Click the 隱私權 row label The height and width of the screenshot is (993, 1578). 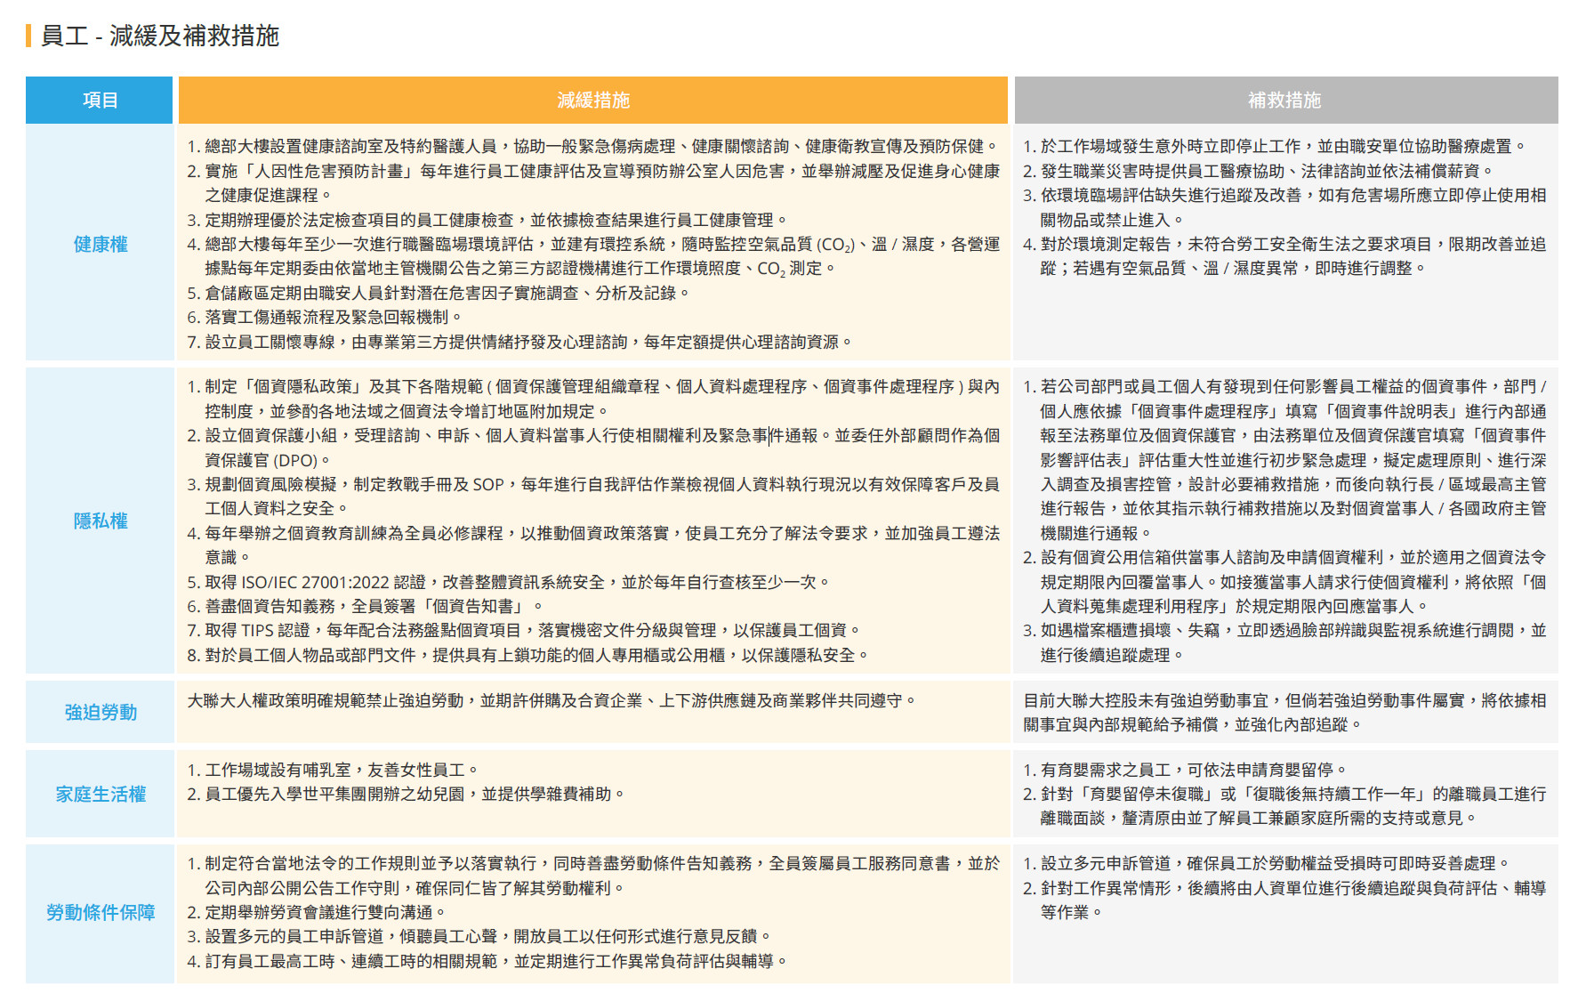pyautogui.click(x=100, y=521)
